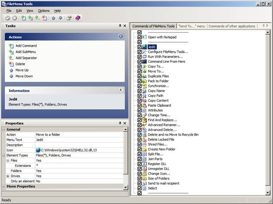Collapse the General properties group
Image resolution: width=273 pixels, height=204 pixels.
click(3, 129)
